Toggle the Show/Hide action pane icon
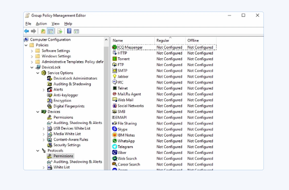This screenshot has width=289, height=190. [76, 31]
